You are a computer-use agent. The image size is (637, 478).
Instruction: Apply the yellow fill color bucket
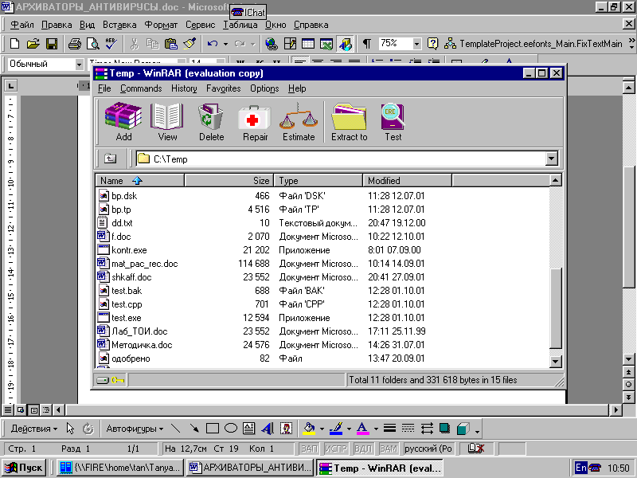(310, 428)
